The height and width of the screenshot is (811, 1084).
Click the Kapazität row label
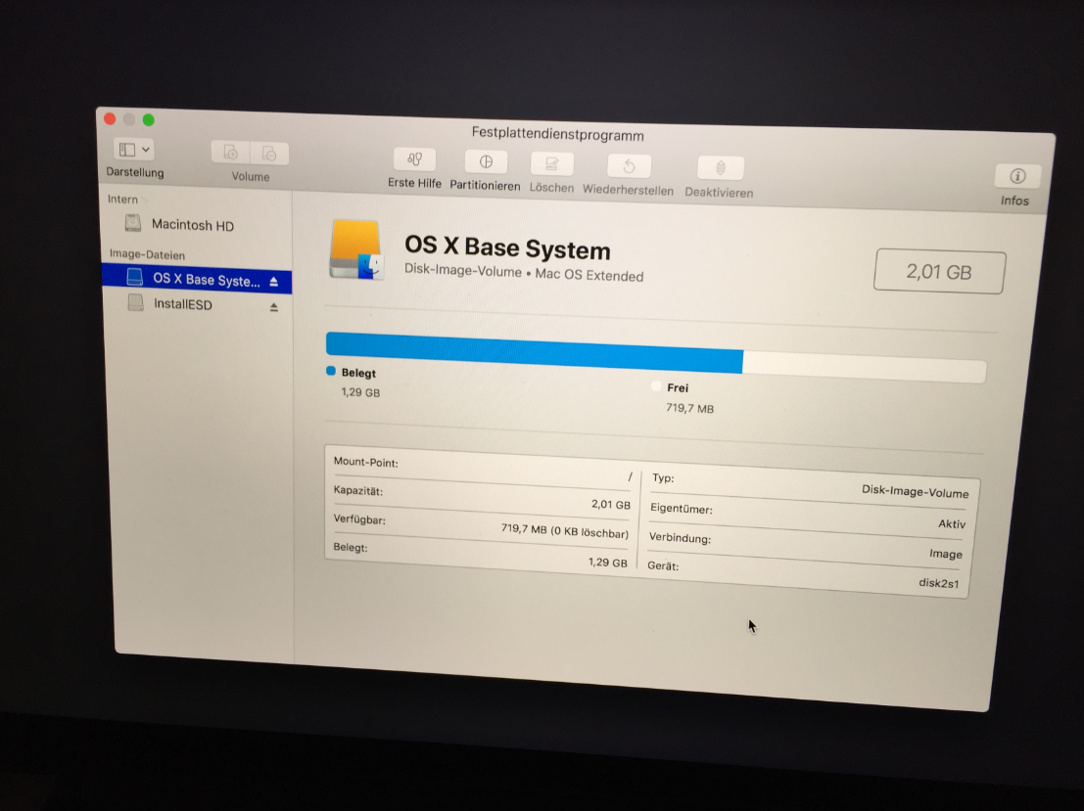pyautogui.click(x=358, y=490)
